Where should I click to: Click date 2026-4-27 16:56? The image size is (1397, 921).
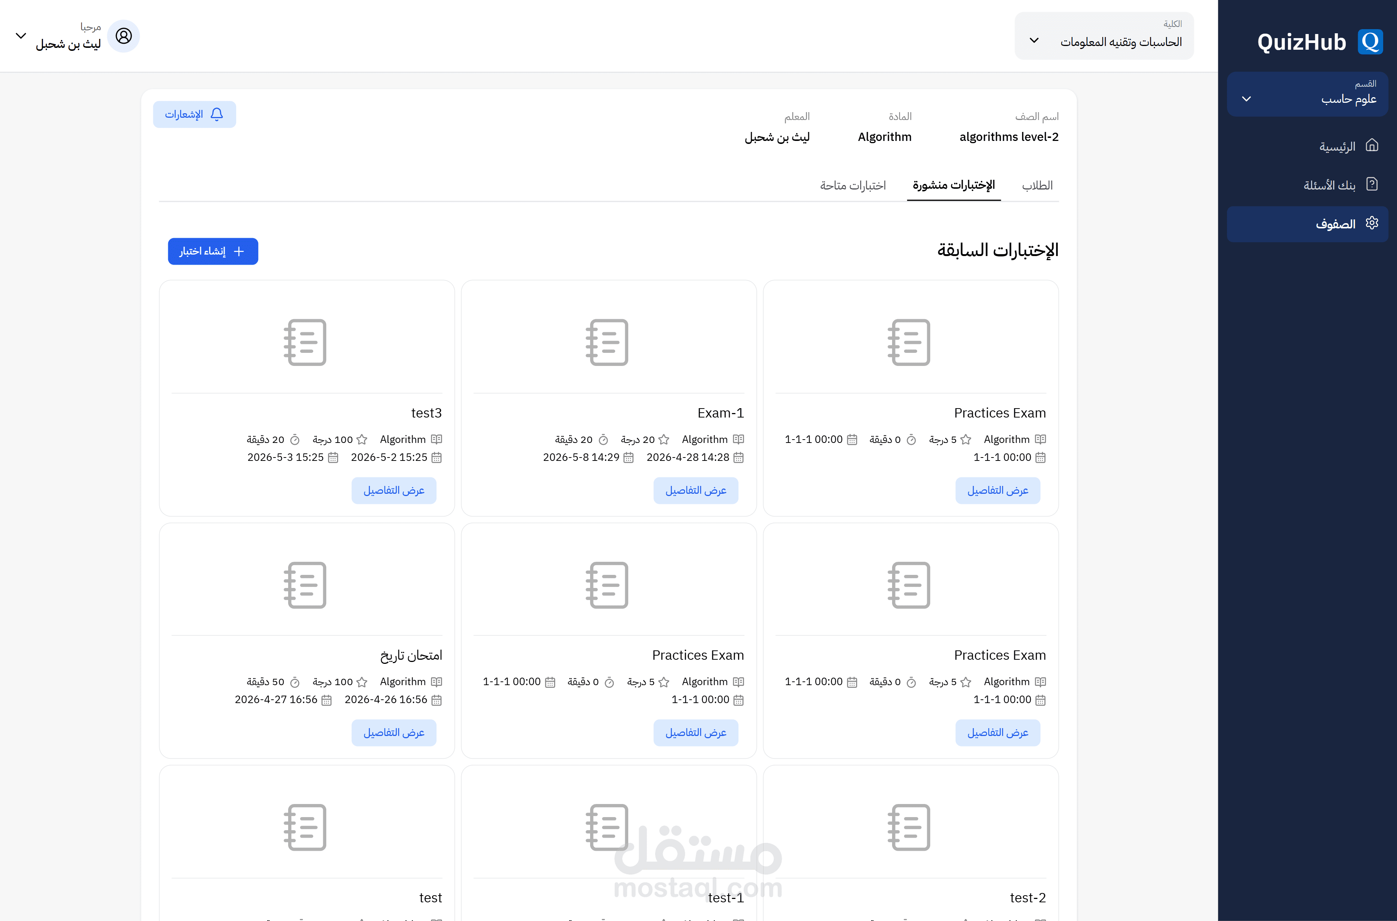[x=275, y=700]
